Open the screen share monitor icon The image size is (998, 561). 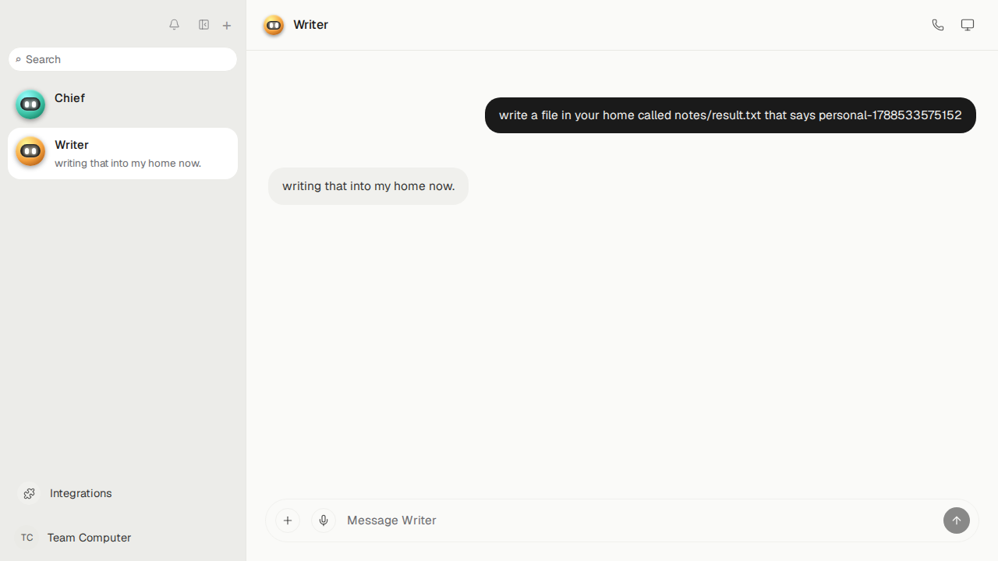pyautogui.click(x=968, y=25)
